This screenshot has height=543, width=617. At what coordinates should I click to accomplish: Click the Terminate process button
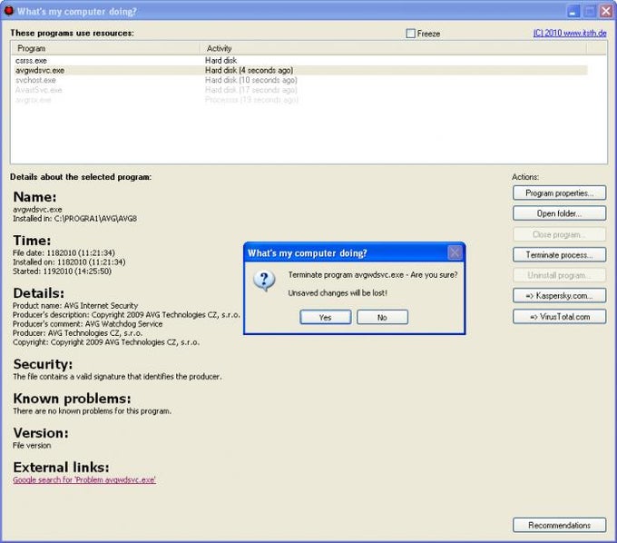559,255
